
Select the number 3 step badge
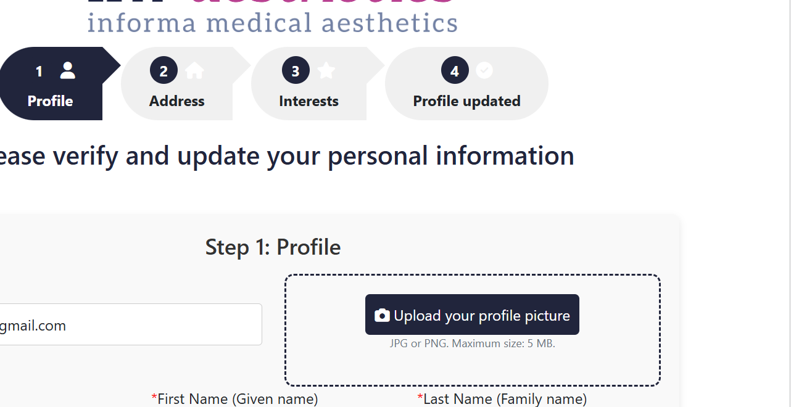[296, 71]
